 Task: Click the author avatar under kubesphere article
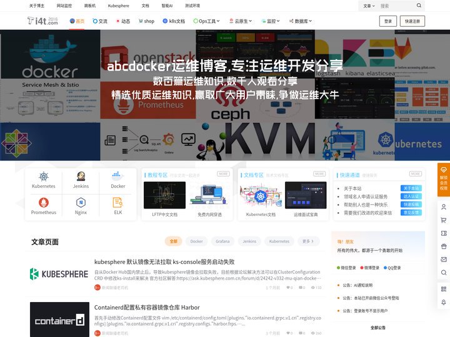pos(97,288)
